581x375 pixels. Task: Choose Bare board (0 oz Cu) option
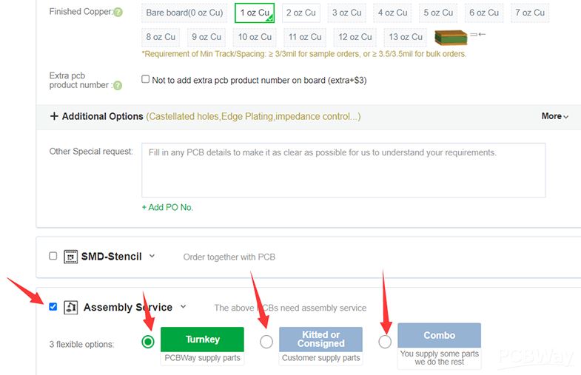point(184,13)
